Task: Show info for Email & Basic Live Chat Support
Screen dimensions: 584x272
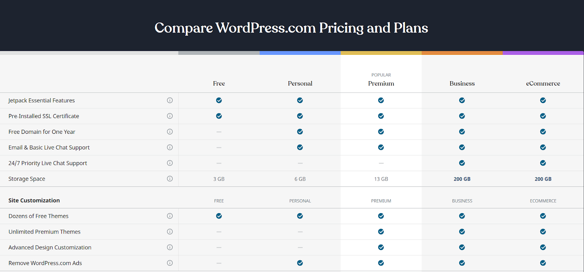Action: pyautogui.click(x=170, y=147)
